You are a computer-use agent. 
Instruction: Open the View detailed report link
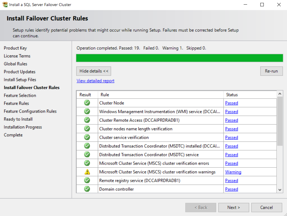pyautogui.click(x=95, y=81)
